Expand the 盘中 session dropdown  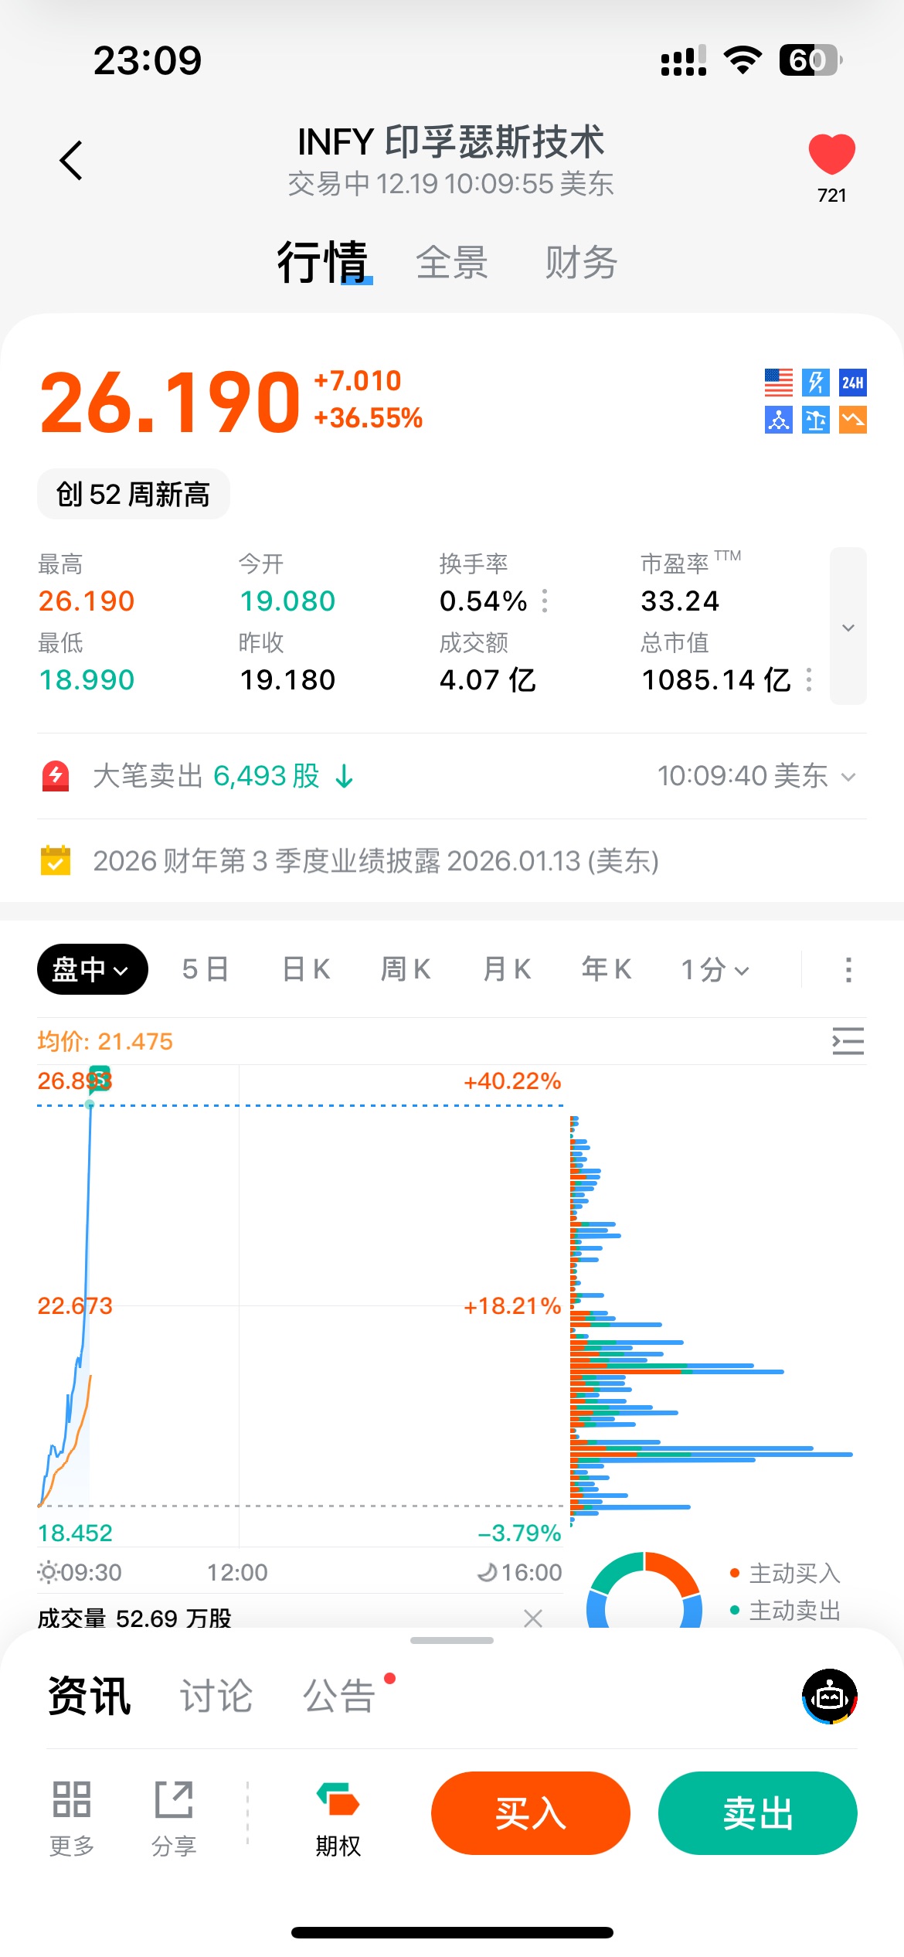pyautogui.click(x=92, y=969)
